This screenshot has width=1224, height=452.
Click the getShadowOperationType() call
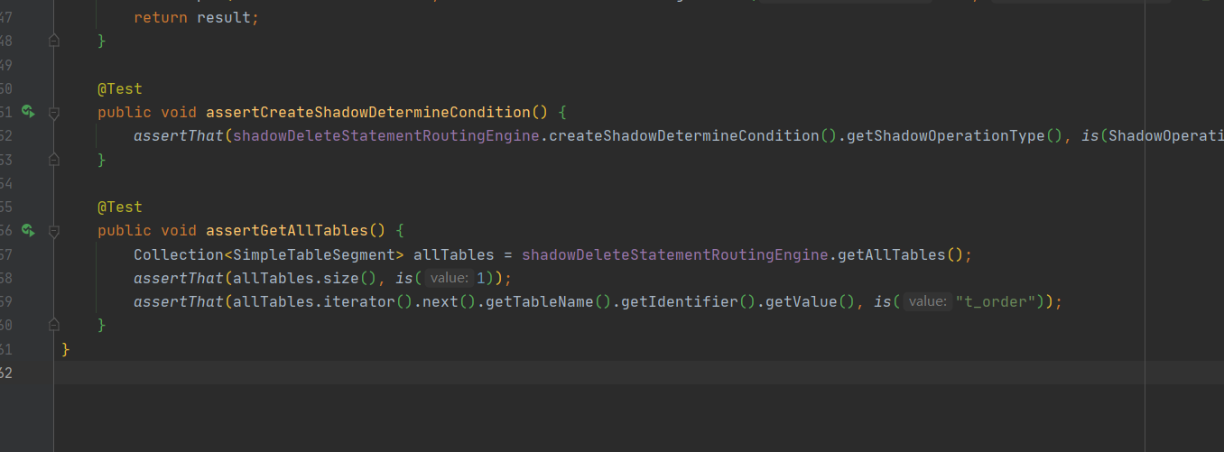955,136
